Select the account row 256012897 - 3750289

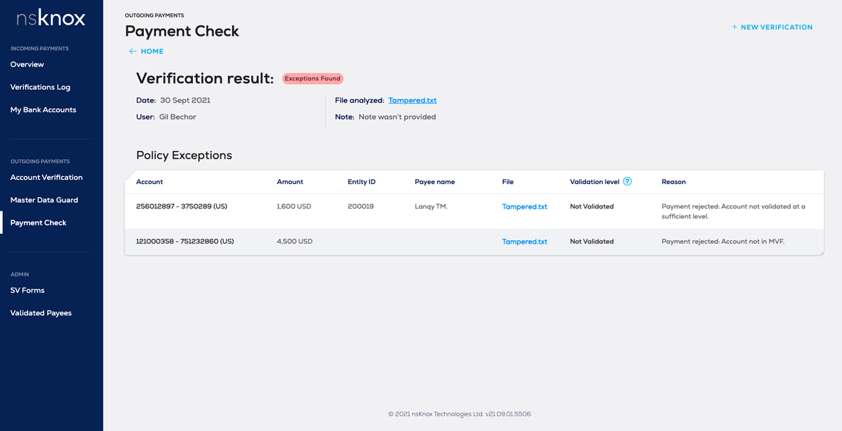(x=182, y=206)
